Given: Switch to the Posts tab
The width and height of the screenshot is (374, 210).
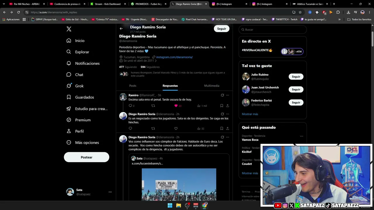Looking at the screenshot, I should tap(133, 86).
